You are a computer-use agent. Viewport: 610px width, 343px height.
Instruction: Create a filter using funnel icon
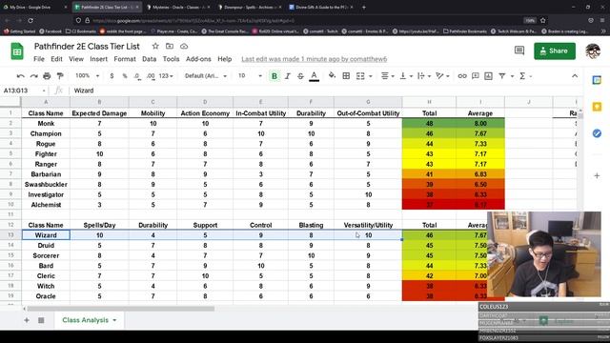[502, 76]
